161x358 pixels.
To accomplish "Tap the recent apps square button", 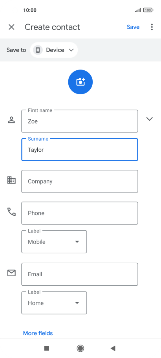I will coord(47,348).
